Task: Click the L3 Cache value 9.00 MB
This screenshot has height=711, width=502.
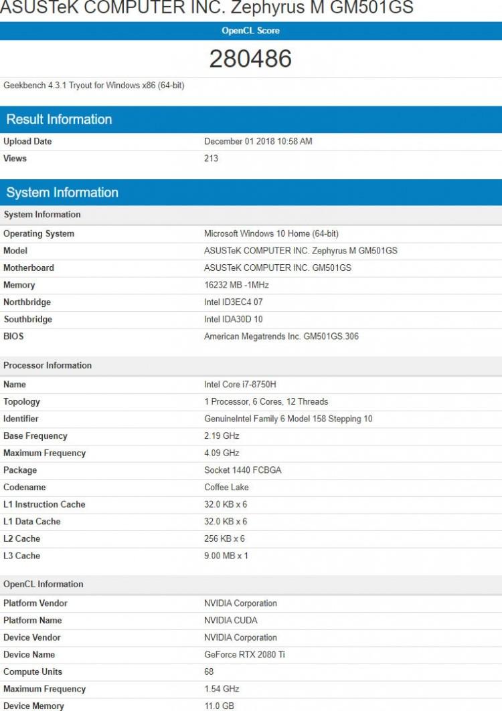Action: point(226,556)
